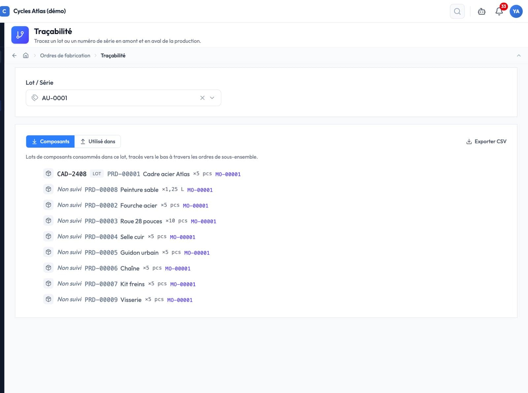The image size is (528, 393).
Task: Expand the Lot / Série dropdown chevron
Action: tap(212, 98)
